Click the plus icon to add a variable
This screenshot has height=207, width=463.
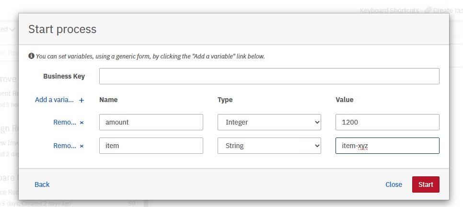81,100
